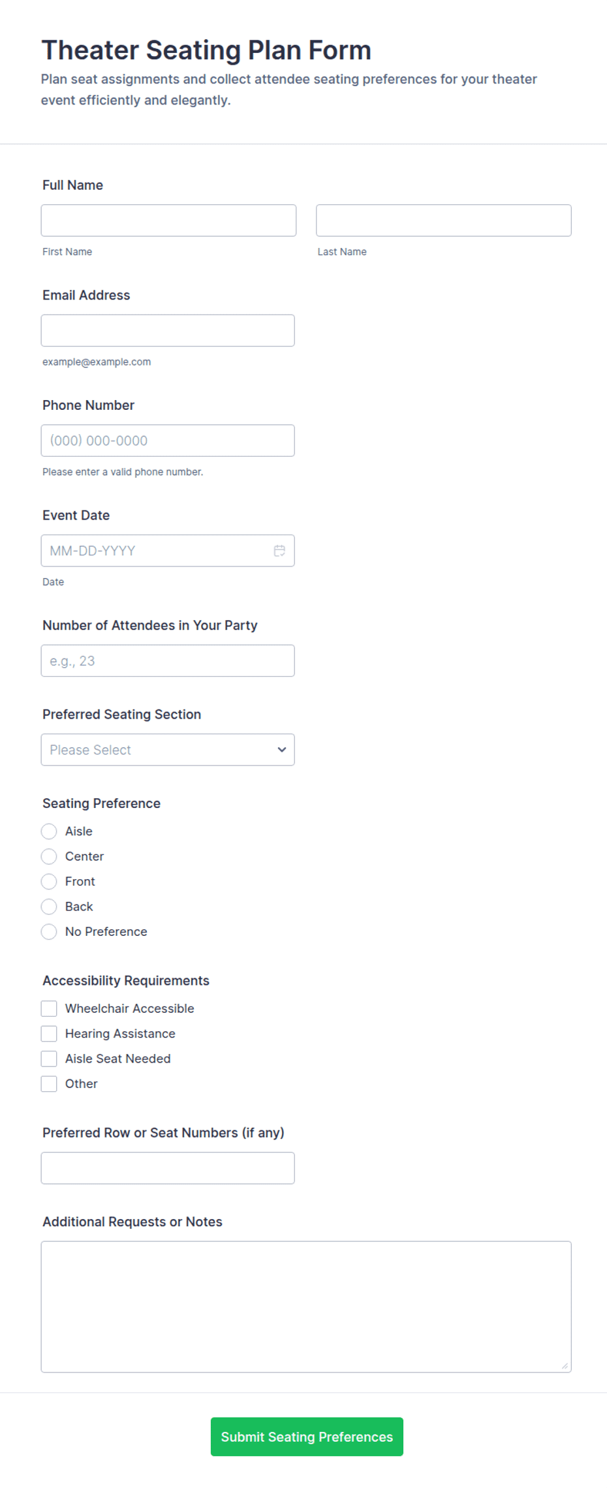This screenshot has width=607, height=1488.
Task: Submit Seating Preferences button
Action: [307, 1436]
